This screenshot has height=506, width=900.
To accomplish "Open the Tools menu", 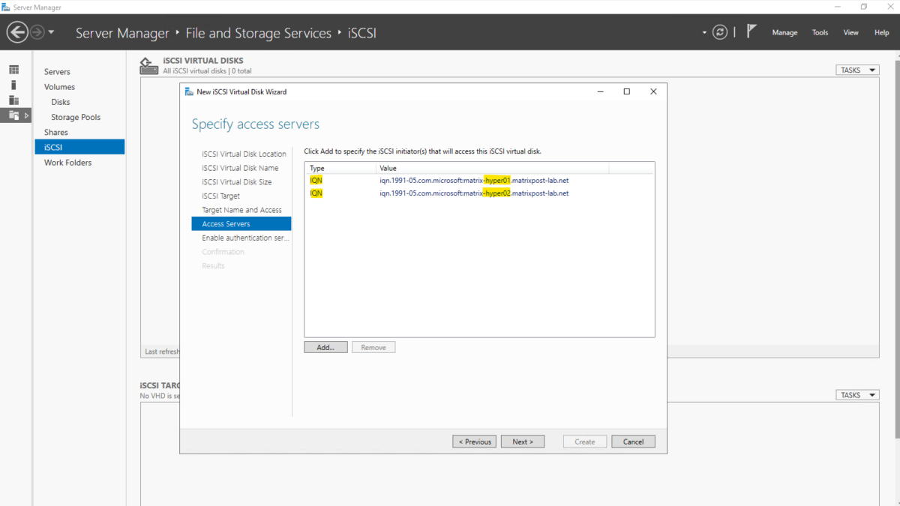I will tap(819, 32).
